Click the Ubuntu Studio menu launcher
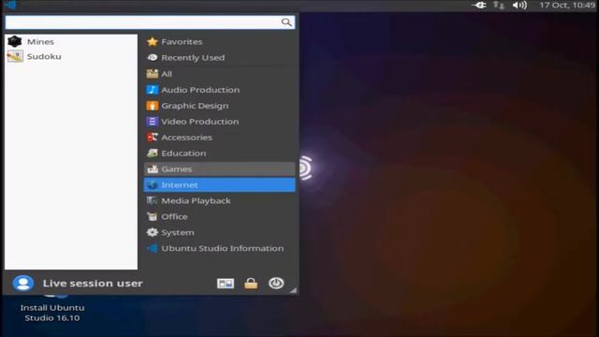Image resolution: width=599 pixels, height=337 pixels. click(x=10, y=5)
